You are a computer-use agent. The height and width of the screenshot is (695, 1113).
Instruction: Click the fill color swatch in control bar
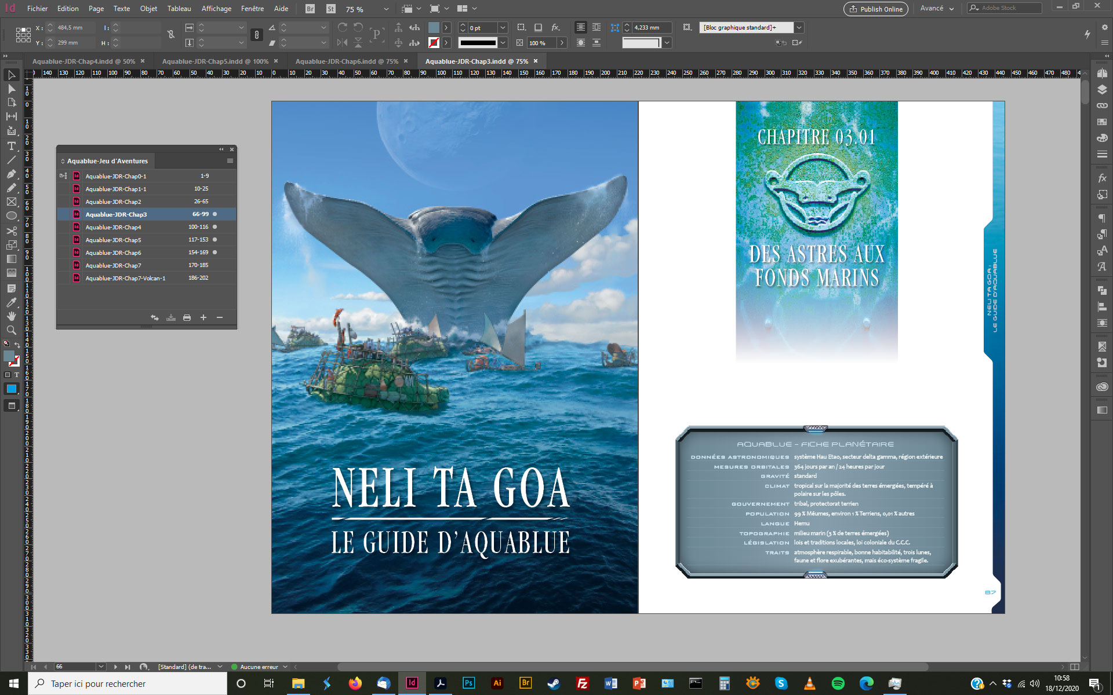pyautogui.click(x=434, y=27)
